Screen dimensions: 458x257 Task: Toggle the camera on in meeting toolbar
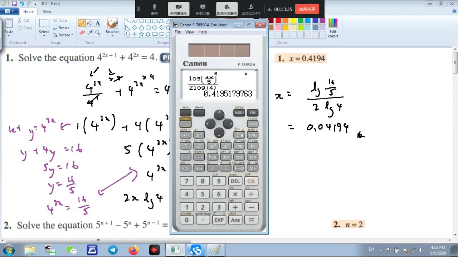(x=179, y=9)
